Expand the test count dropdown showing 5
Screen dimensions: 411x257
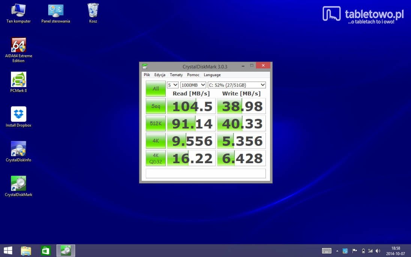(173, 85)
